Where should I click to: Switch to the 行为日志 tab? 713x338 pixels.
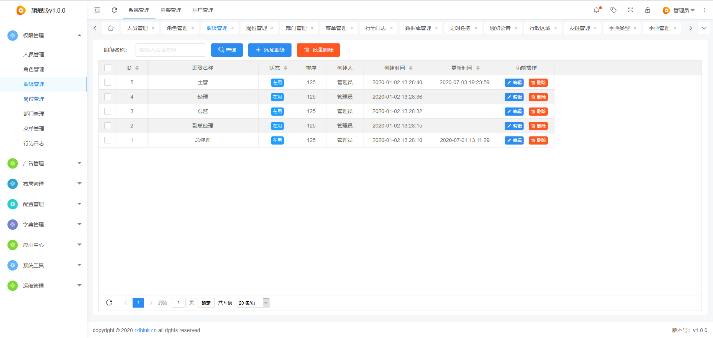376,28
